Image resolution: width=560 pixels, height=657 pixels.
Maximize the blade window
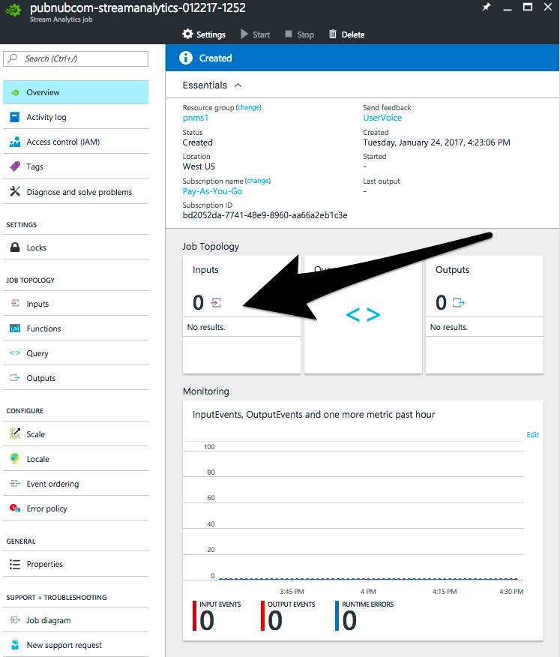528,7
